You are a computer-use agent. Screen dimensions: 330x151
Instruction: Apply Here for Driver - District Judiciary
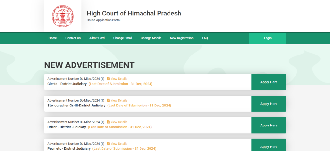(x=269, y=125)
